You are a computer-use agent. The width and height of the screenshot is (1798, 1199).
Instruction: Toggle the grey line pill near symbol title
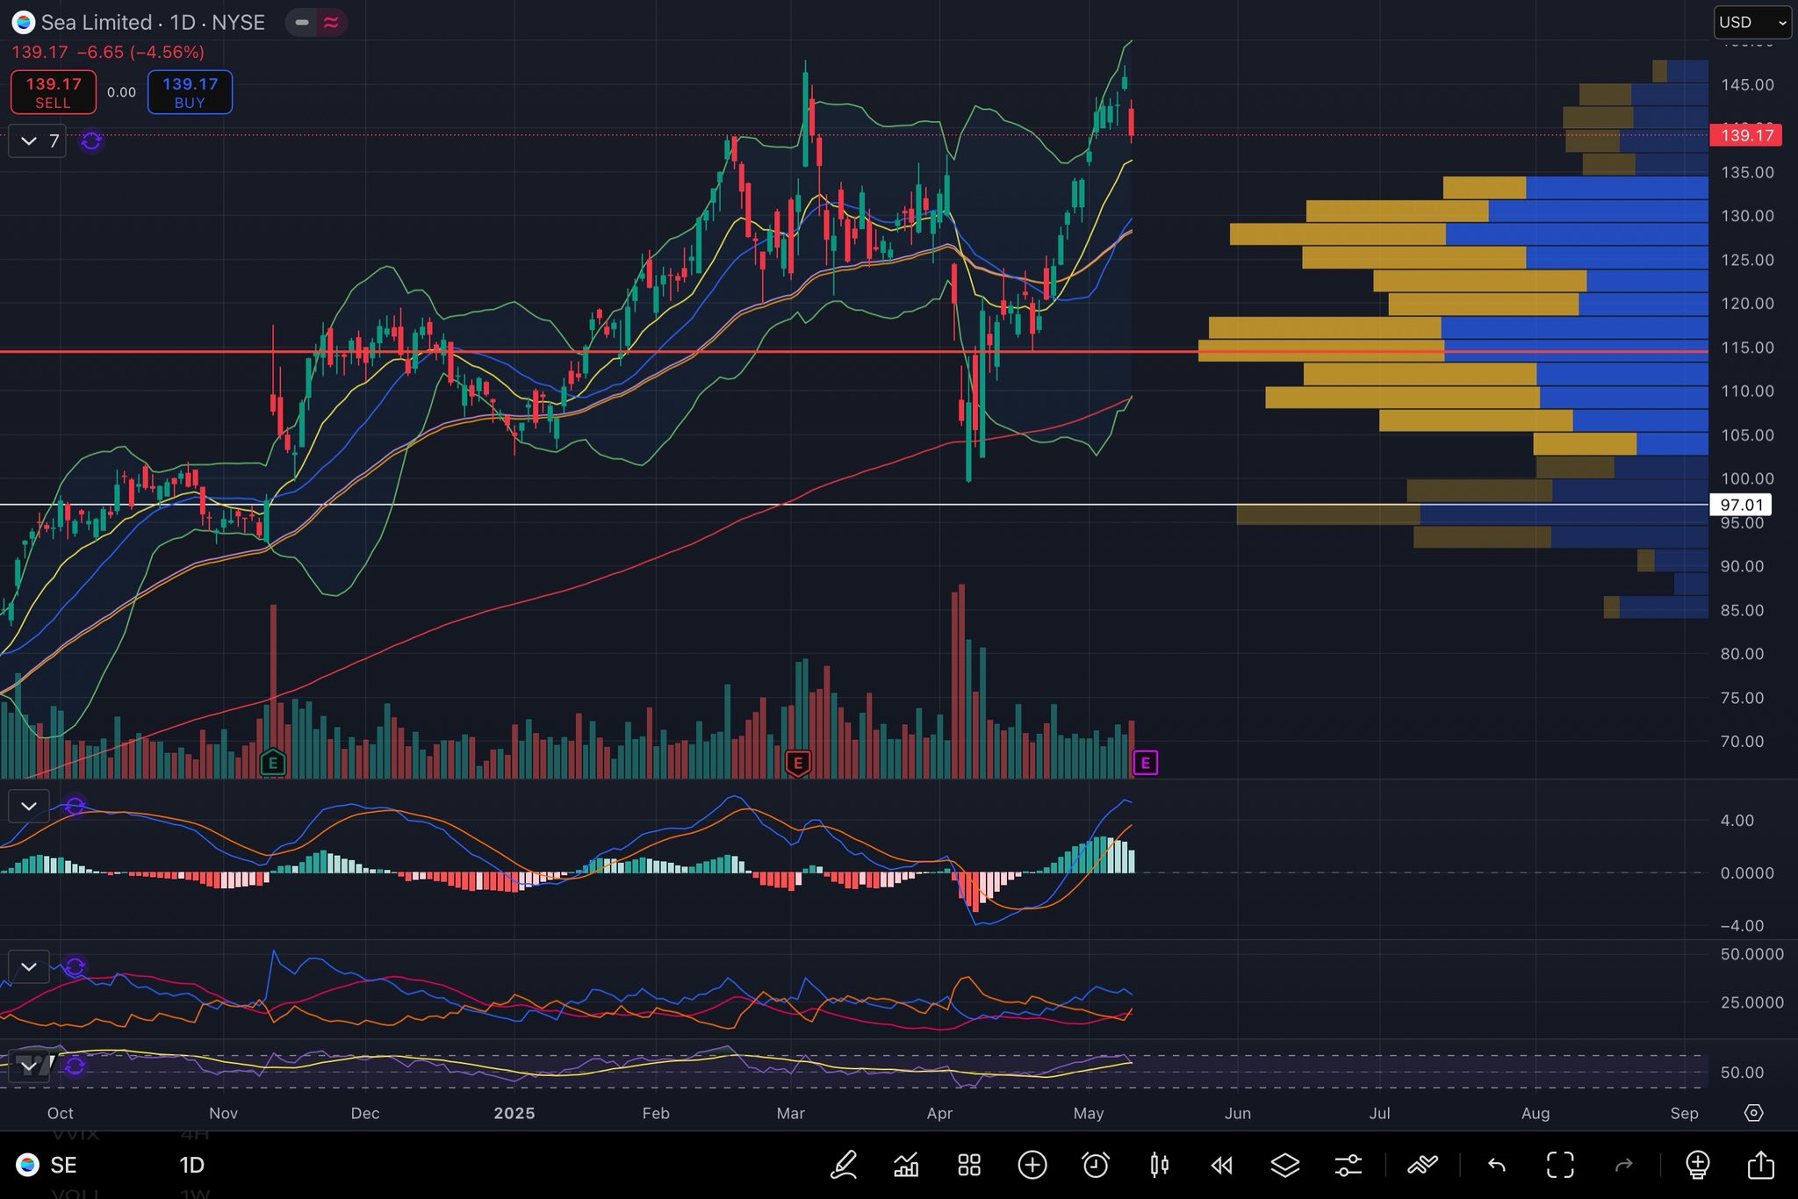click(301, 23)
